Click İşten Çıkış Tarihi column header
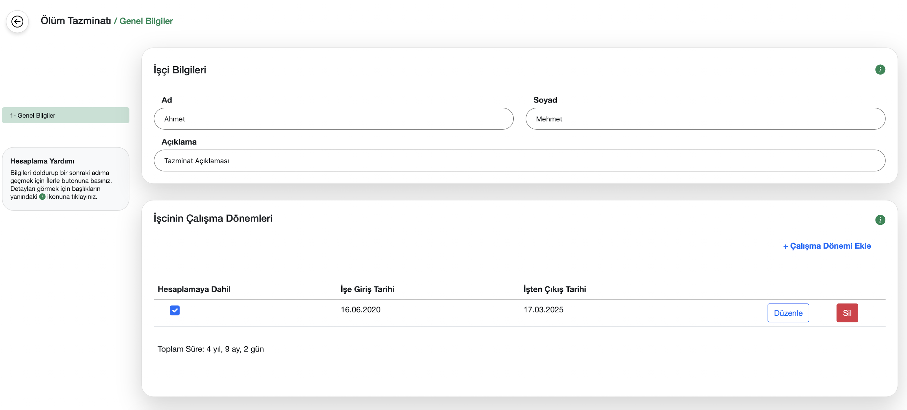 tap(554, 289)
